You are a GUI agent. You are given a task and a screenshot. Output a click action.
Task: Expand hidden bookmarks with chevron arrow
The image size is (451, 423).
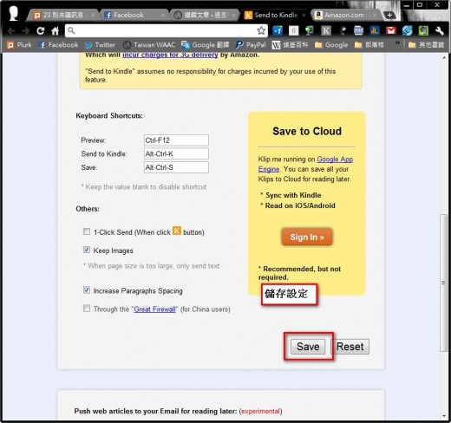pos(397,42)
